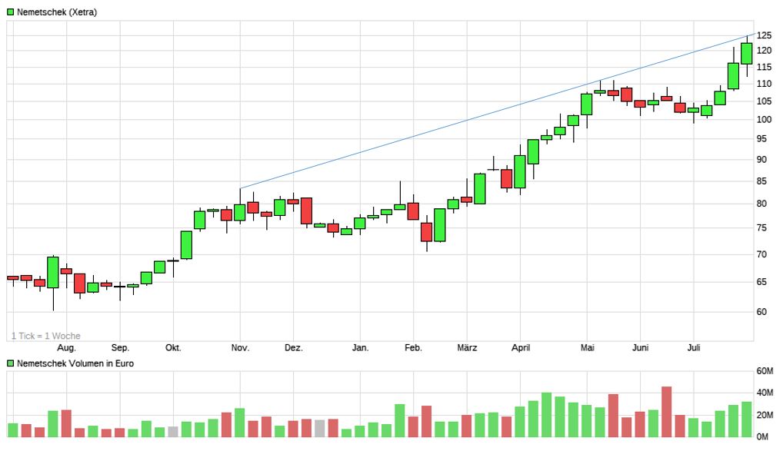Select the Nov. label on the time axis
Viewport: 783px width, 461px height.
tap(240, 348)
